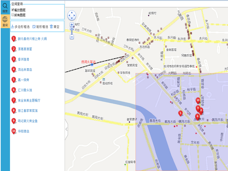Uncheck the 餐饮图层 layer checkbox
This screenshot has width=228, height=171.
[x=13, y=10]
